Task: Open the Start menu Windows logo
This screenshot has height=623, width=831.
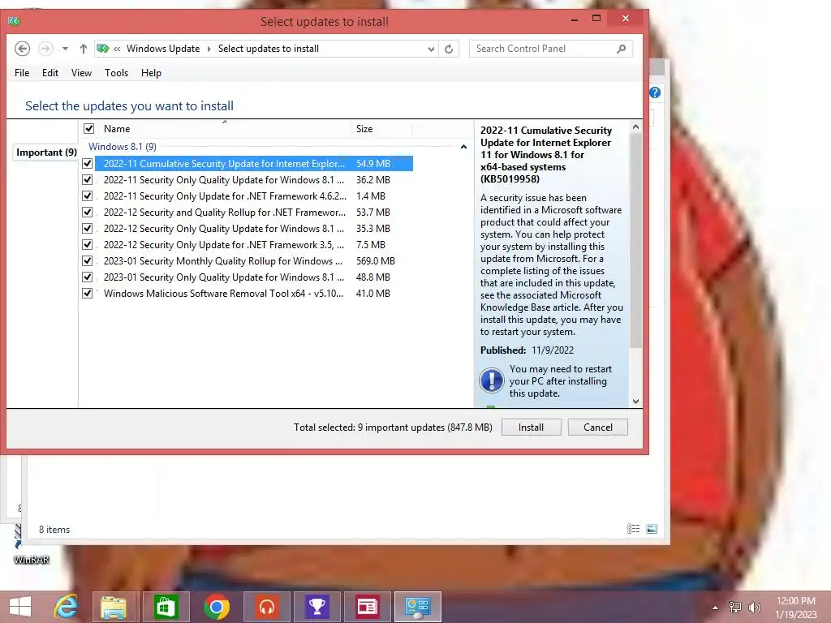Action: coord(20,607)
